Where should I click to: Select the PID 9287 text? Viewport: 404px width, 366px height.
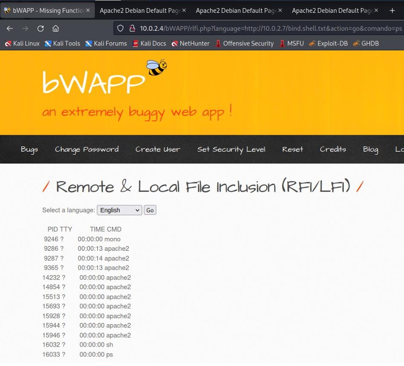pos(51,258)
